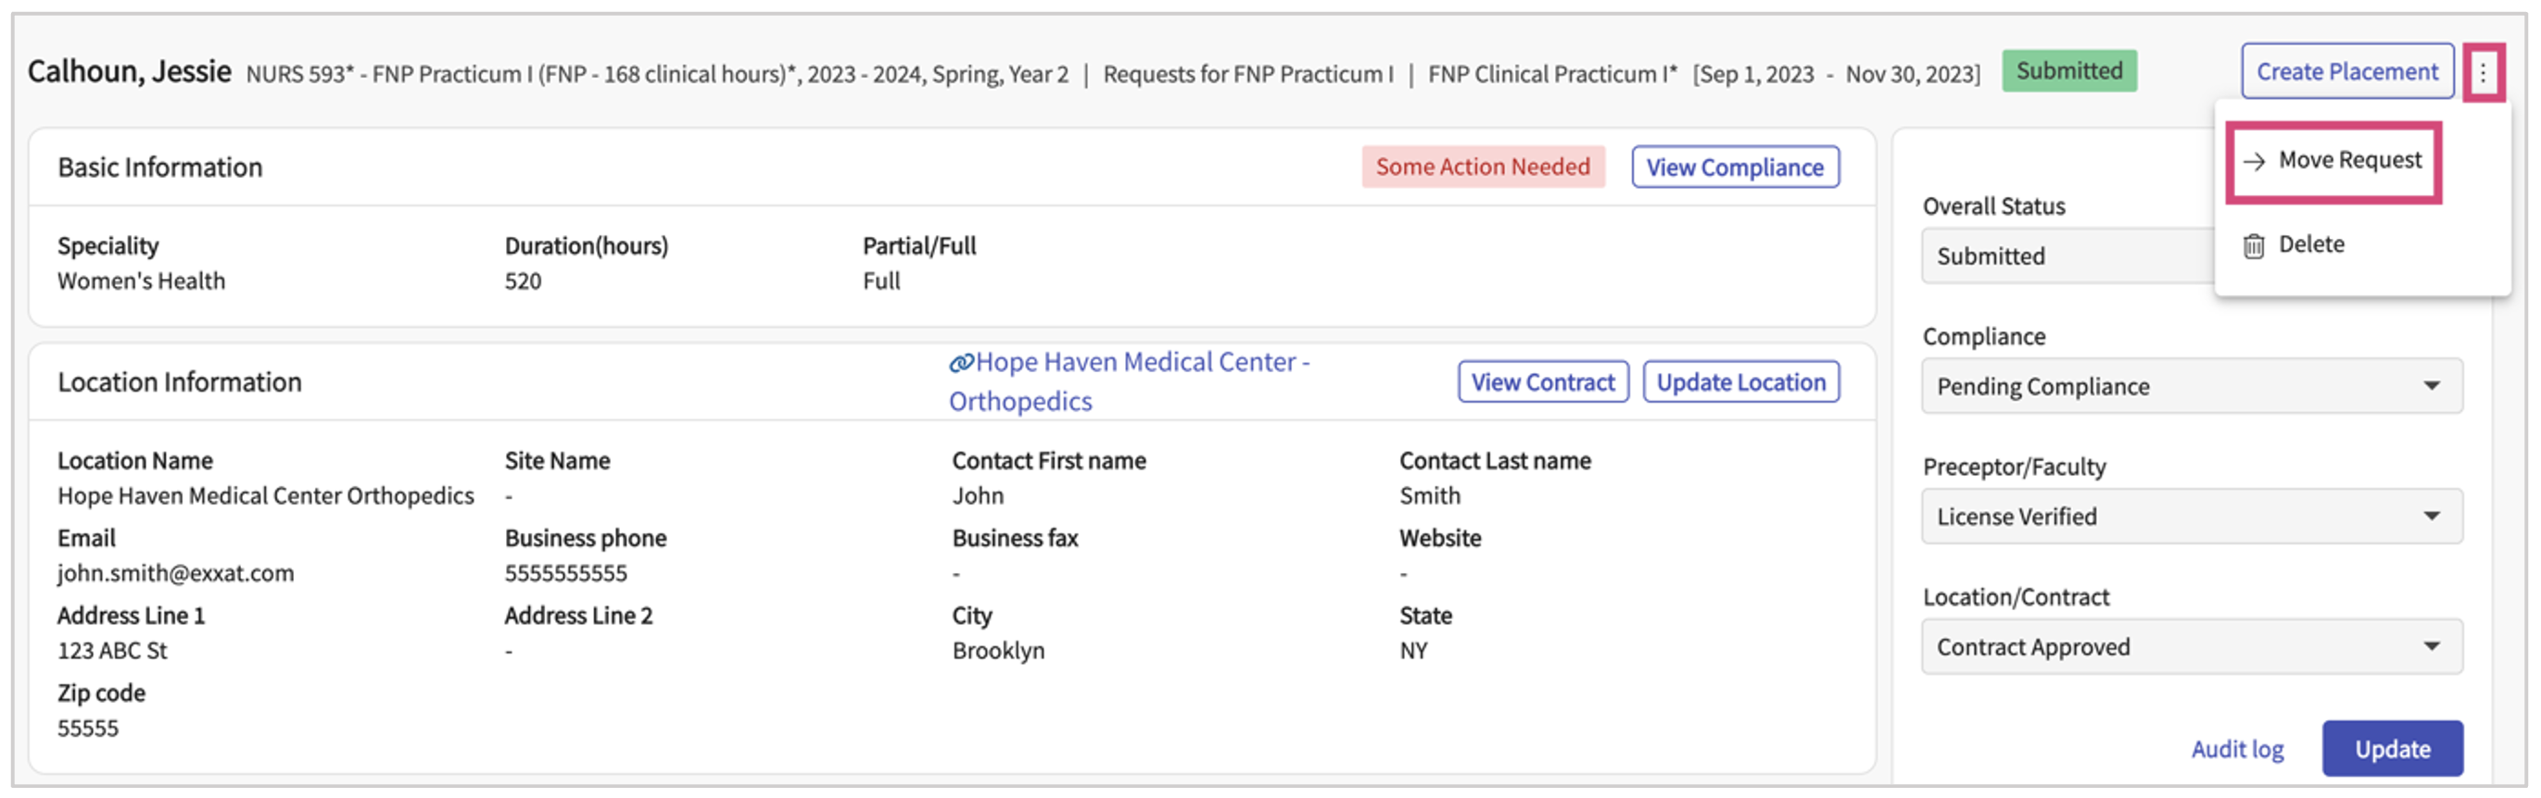This screenshot has width=2541, height=798.
Task: Click the Location Information section header
Action: (x=180, y=382)
